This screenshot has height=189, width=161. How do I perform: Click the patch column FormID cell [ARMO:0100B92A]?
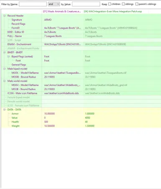tap(111, 28)
